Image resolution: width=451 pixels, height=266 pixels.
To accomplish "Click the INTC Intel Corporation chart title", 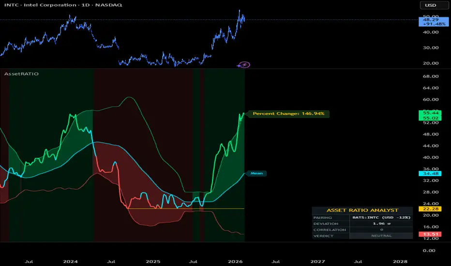I will pyautogui.click(x=63, y=5).
